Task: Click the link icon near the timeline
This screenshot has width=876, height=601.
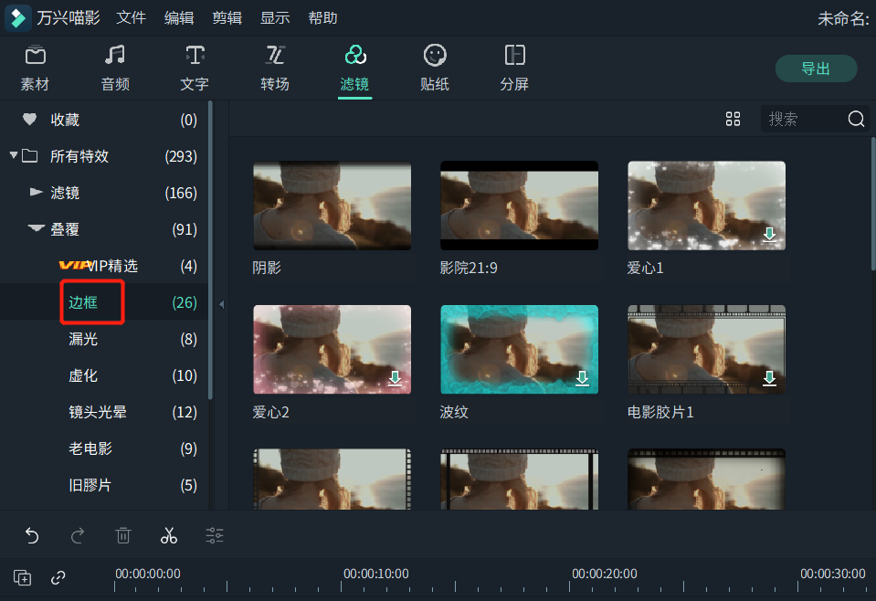Action: [x=58, y=577]
